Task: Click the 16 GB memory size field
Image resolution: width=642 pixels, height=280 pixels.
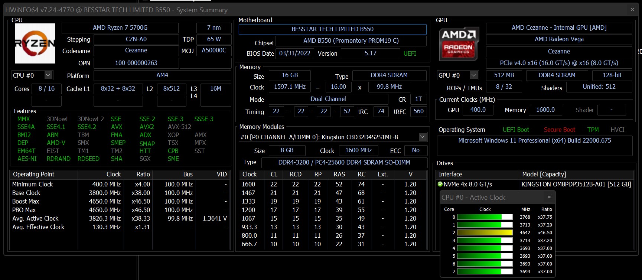Action: pyautogui.click(x=290, y=75)
